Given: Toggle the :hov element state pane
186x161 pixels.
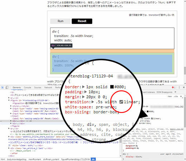Looking at the screenshot, I should (x=170, y=96).
